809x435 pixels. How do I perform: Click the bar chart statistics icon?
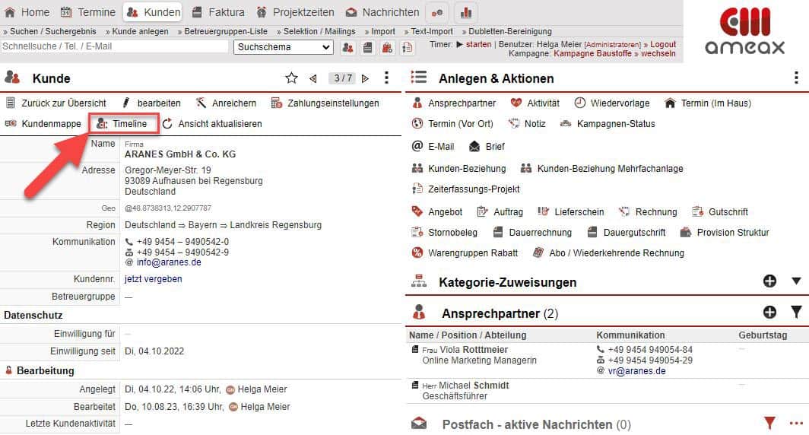466,12
